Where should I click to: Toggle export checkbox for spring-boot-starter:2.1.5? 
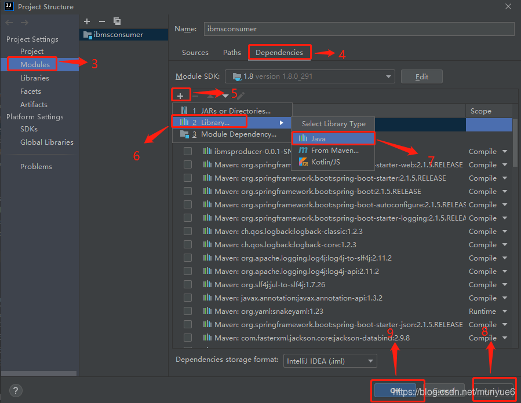point(188,178)
